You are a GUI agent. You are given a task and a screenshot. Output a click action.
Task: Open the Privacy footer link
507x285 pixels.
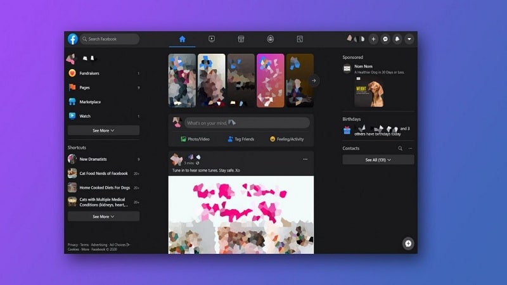pos(72,244)
